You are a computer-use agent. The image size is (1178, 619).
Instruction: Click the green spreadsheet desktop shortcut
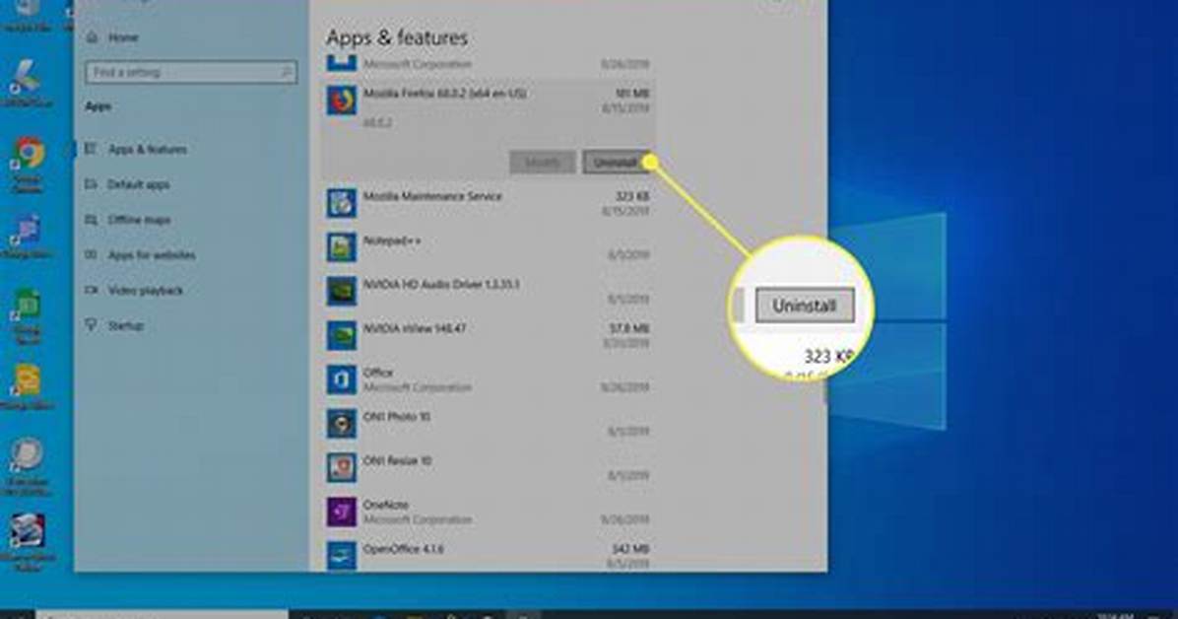pyautogui.click(x=27, y=315)
